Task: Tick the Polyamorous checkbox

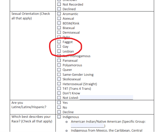Action: click(59, 65)
